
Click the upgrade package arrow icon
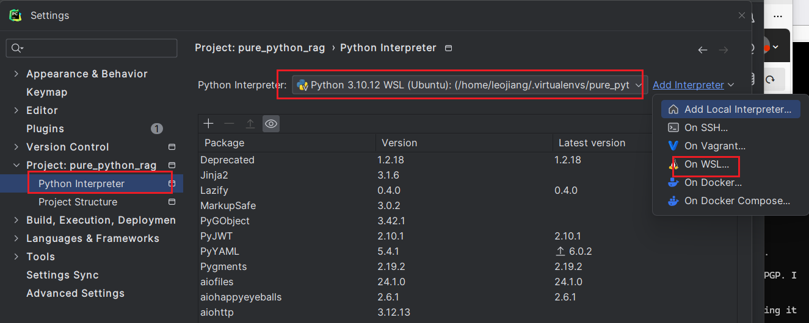[x=250, y=124]
